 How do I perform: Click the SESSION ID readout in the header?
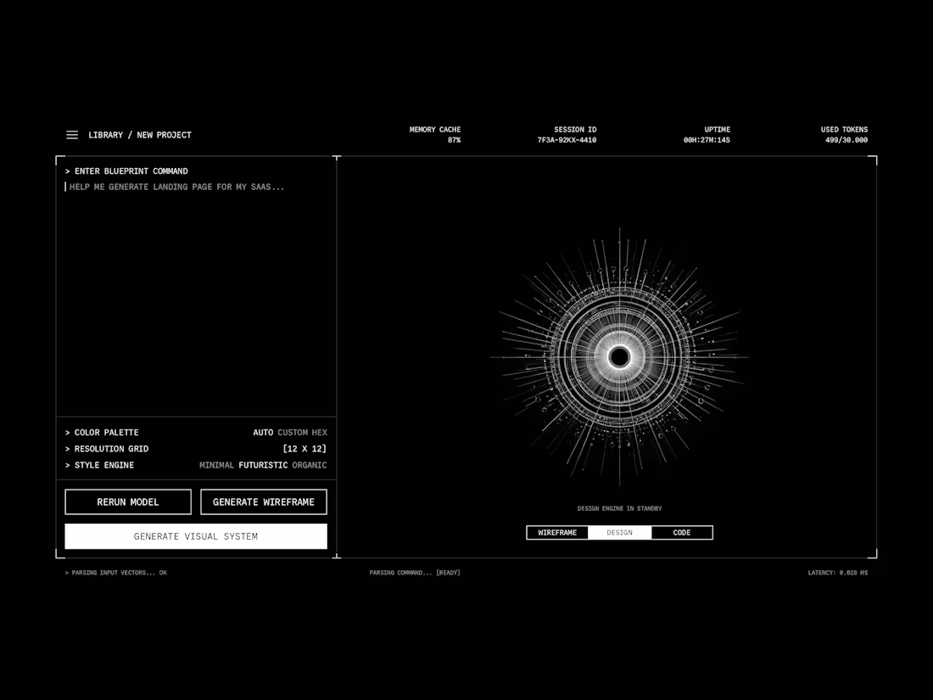click(566, 134)
